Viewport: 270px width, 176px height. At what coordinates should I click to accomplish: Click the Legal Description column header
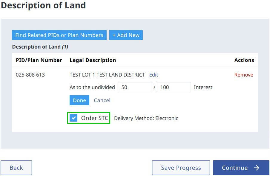[93, 60]
